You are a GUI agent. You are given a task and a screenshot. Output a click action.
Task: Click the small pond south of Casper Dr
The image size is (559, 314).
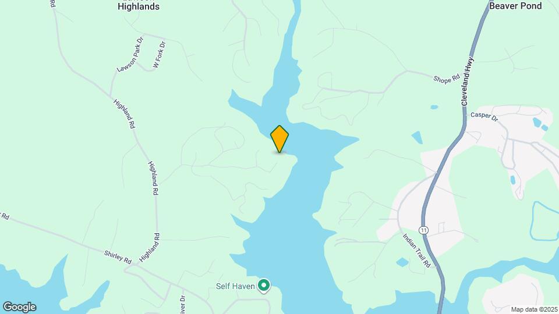(417, 137)
